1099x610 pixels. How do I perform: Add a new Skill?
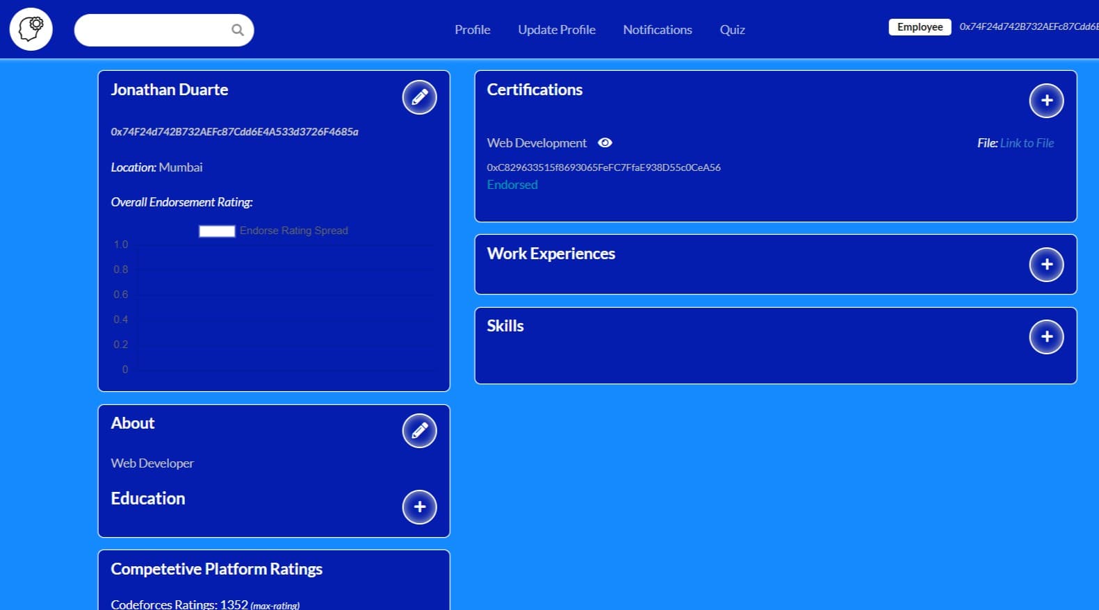coord(1047,337)
